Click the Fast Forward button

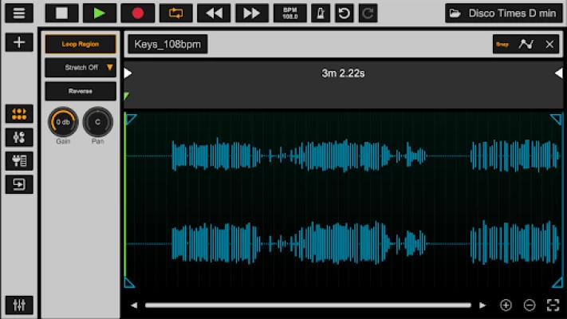point(251,13)
